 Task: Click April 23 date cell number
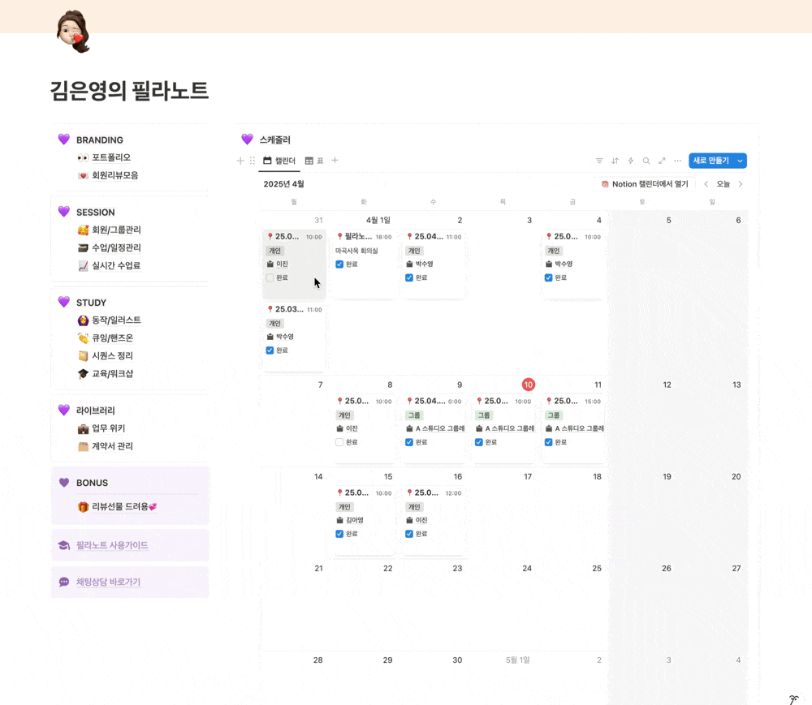pyautogui.click(x=457, y=569)
